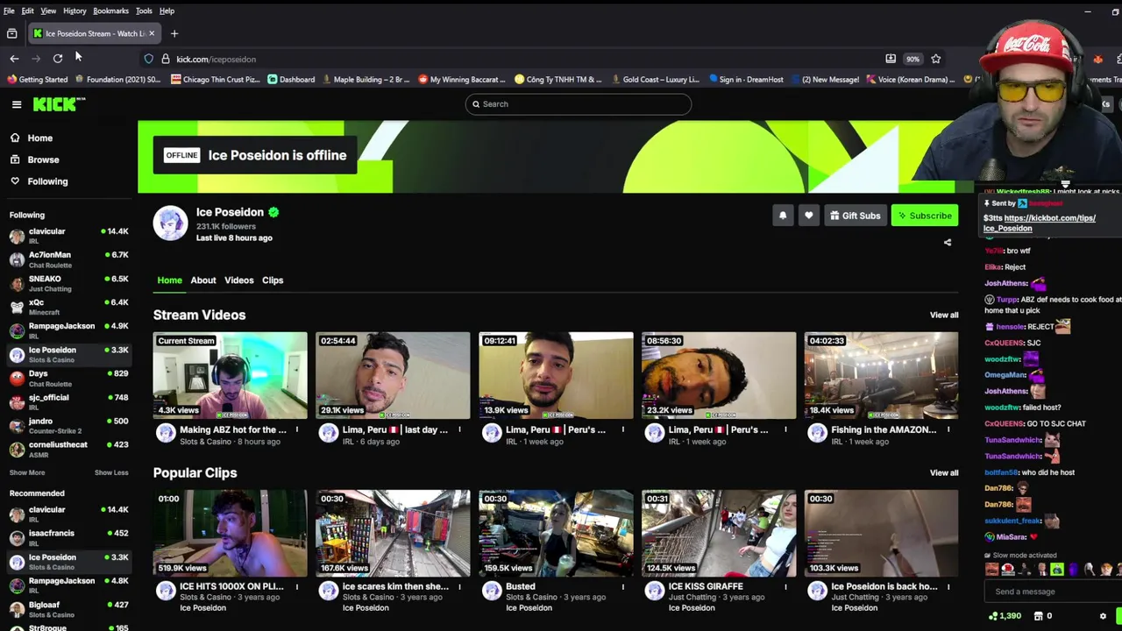
Task: Play the 02:54:44 Lima Peru last day video
Action: 394,375
